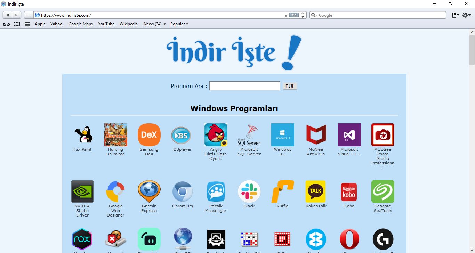Open the Ruffle icon
Viewport: 475px width, 253px height.
(x=283, y=191)
